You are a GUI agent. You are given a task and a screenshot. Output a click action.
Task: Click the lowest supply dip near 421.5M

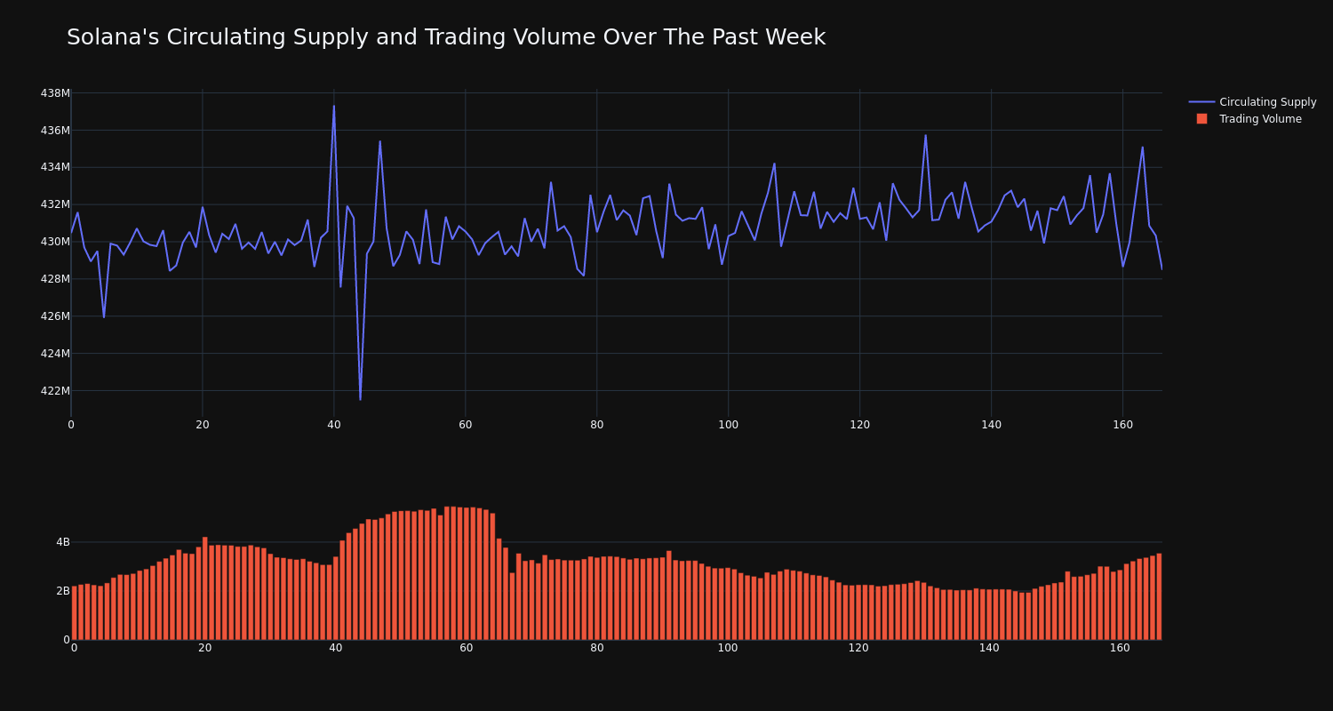point(360,399)
